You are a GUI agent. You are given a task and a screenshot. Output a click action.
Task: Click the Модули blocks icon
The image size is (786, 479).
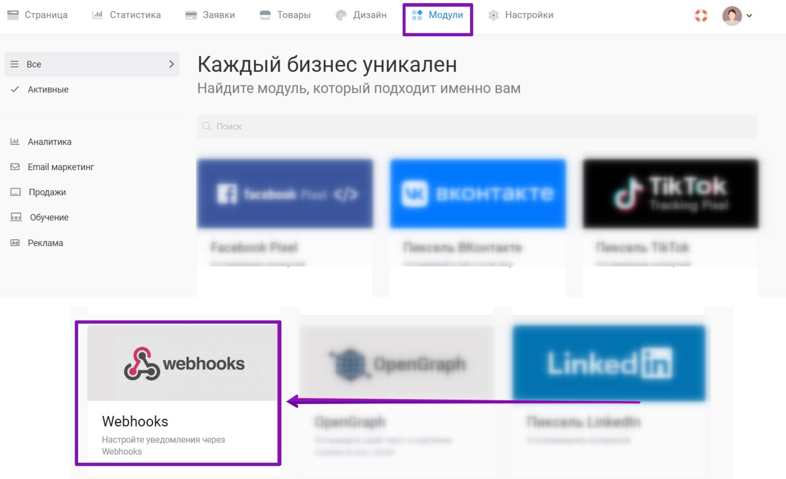[x=417, y=15]
